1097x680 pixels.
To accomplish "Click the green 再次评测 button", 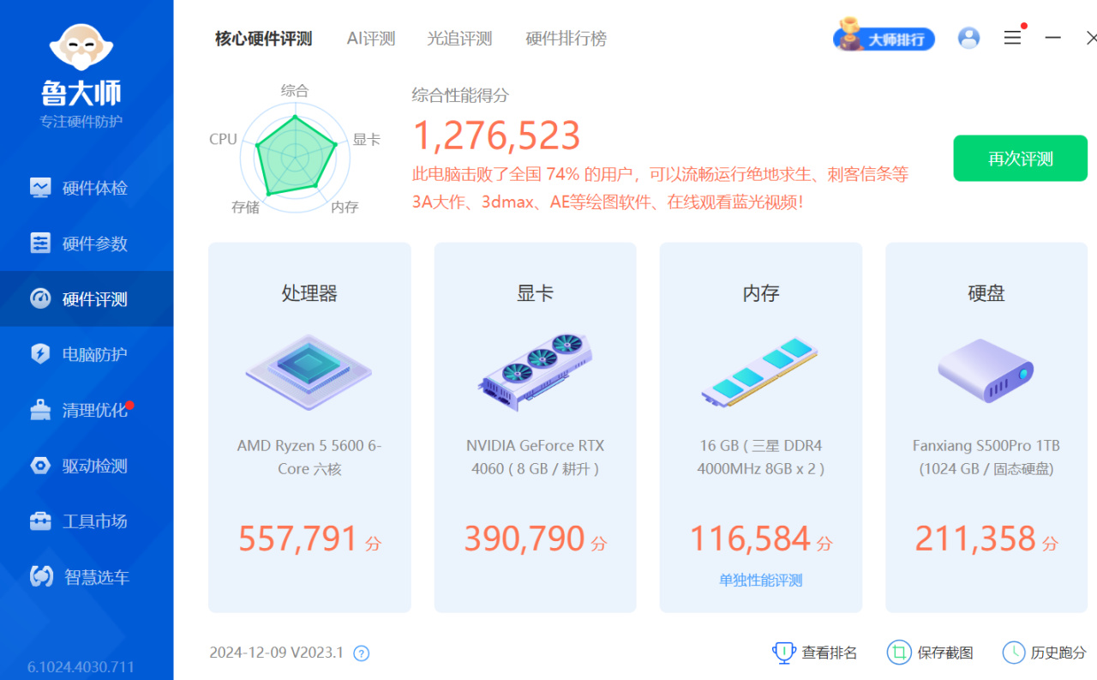I will [x=1020, y=159].
